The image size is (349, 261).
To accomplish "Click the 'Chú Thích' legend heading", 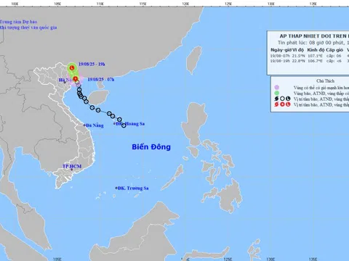I will point(325,81).
